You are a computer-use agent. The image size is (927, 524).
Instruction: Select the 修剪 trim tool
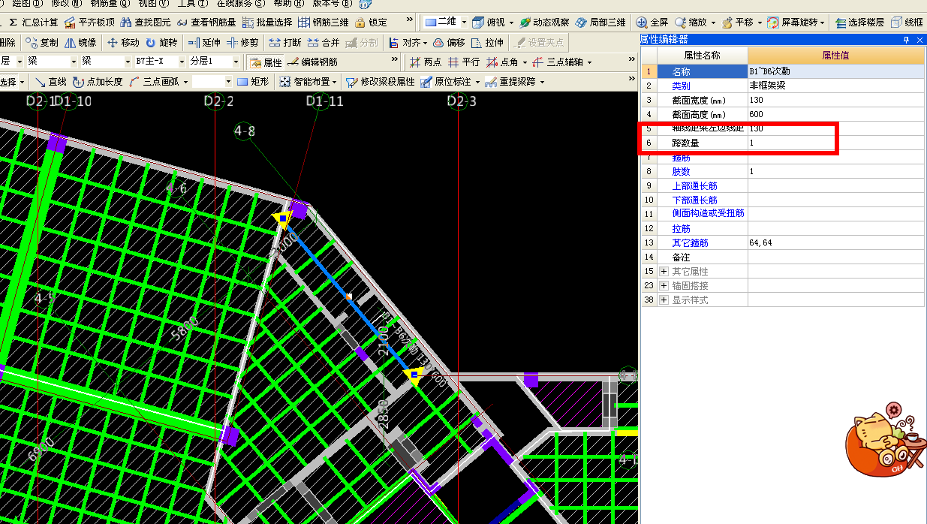(242, 43)
